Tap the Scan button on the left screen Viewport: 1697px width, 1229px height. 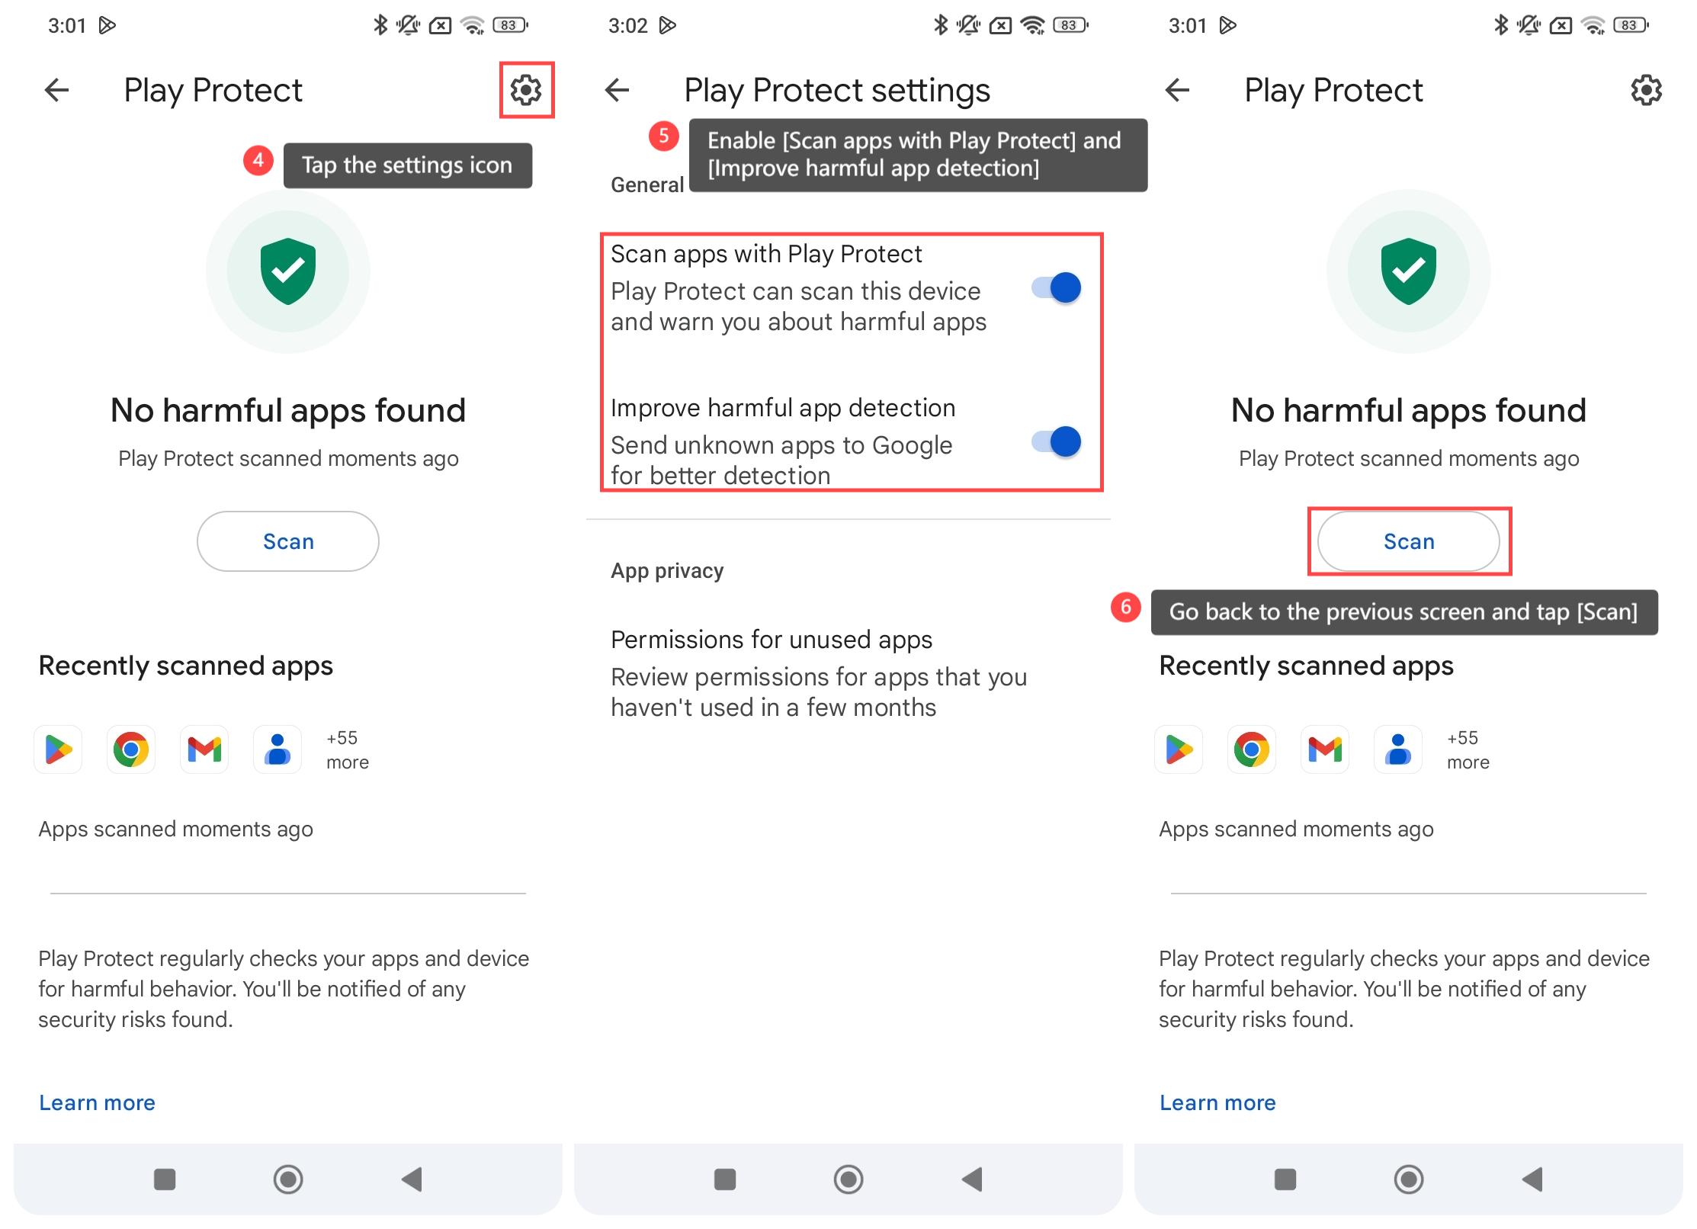[x=288, y=541]
